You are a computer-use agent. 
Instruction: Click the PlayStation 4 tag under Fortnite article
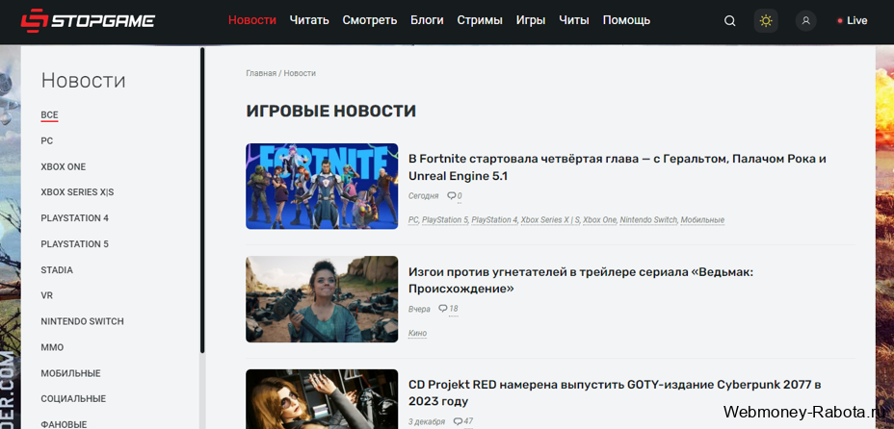494,219
